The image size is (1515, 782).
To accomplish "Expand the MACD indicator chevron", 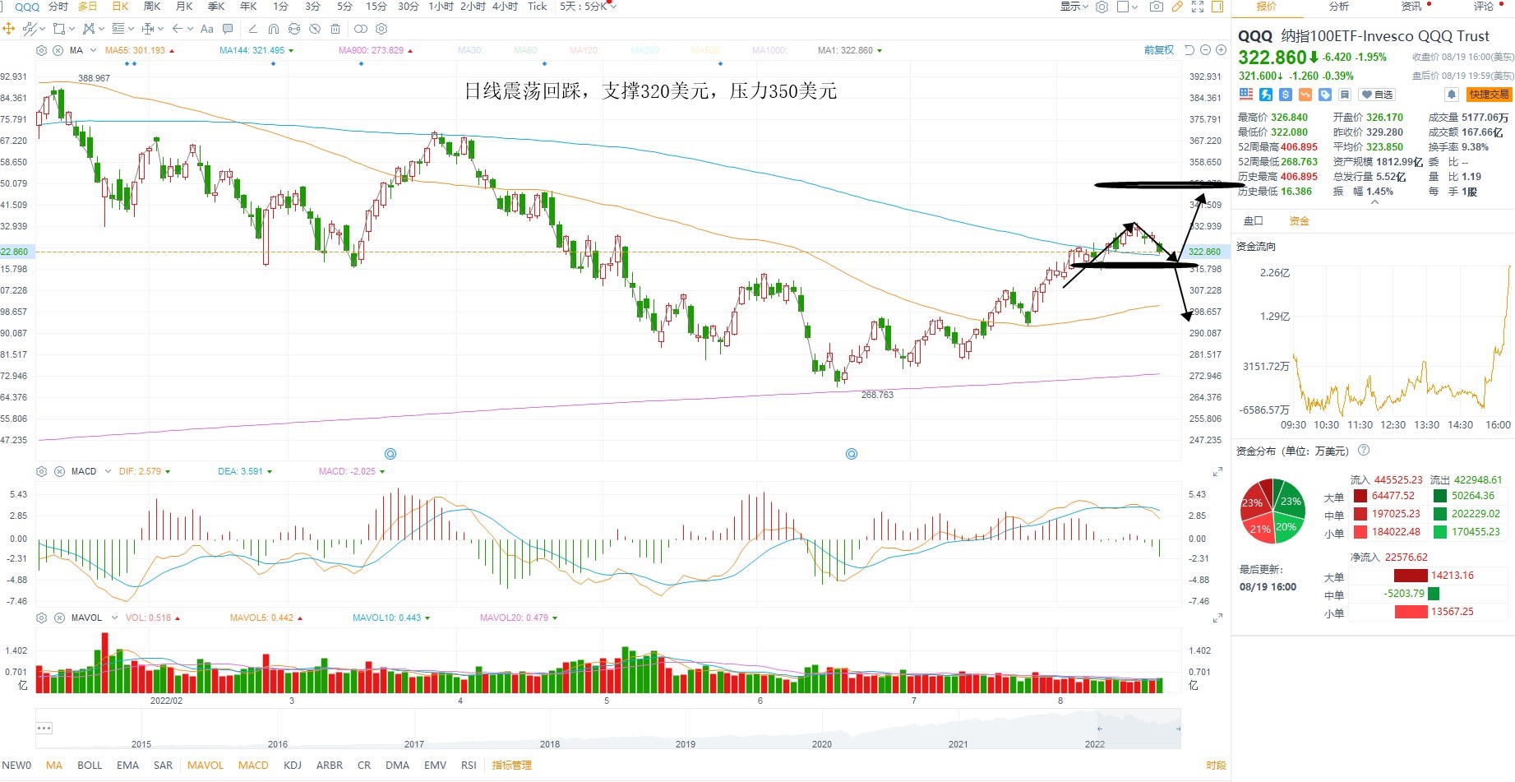I will coord(108,471).
